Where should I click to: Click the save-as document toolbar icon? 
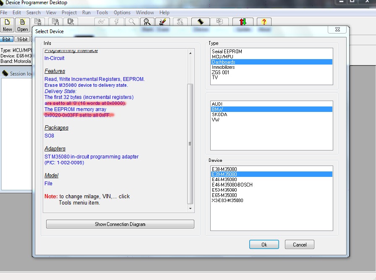(55, 22)
